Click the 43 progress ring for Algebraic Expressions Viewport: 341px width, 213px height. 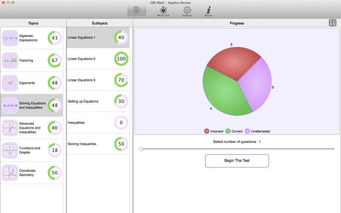(55, 38)
